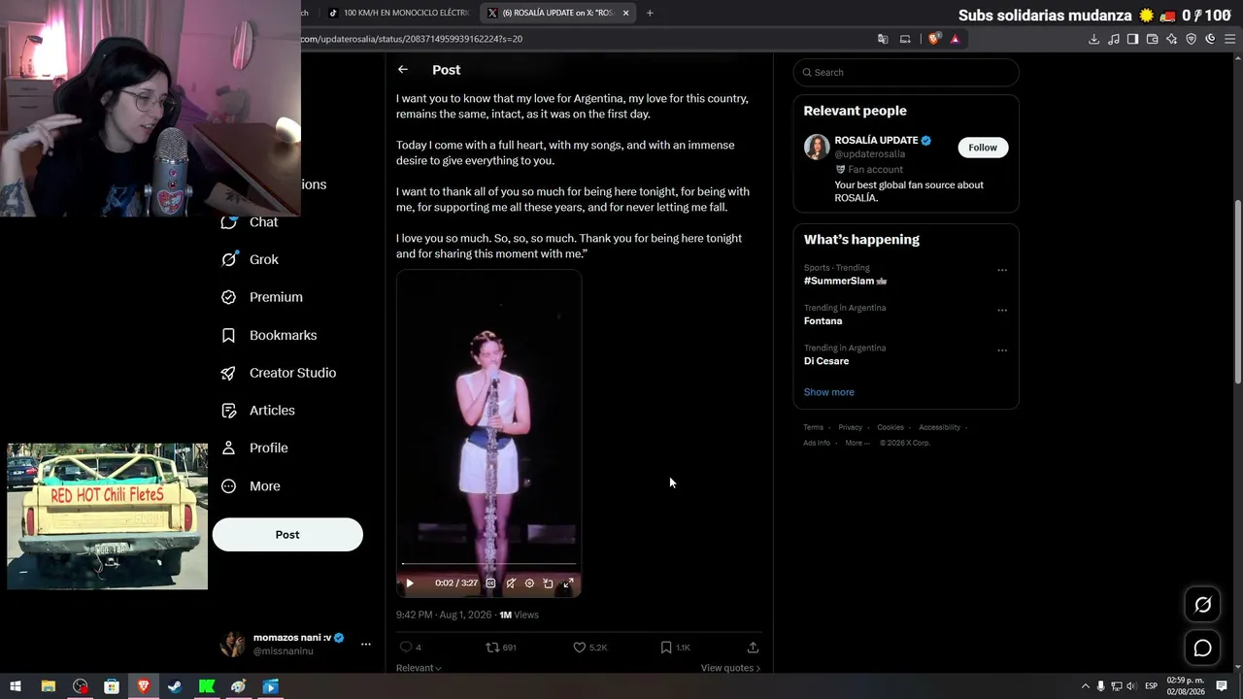1243x699 pixels.
Task: Open Creator Studio in the sidebar
Action: (279, 373)
